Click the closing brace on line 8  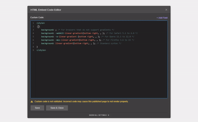click(37, 47)
